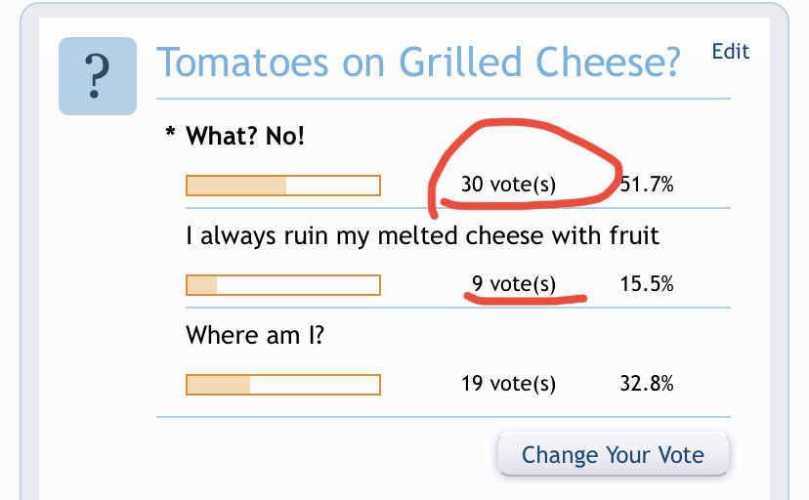Click the What? No! progress bar

(283, 186)
